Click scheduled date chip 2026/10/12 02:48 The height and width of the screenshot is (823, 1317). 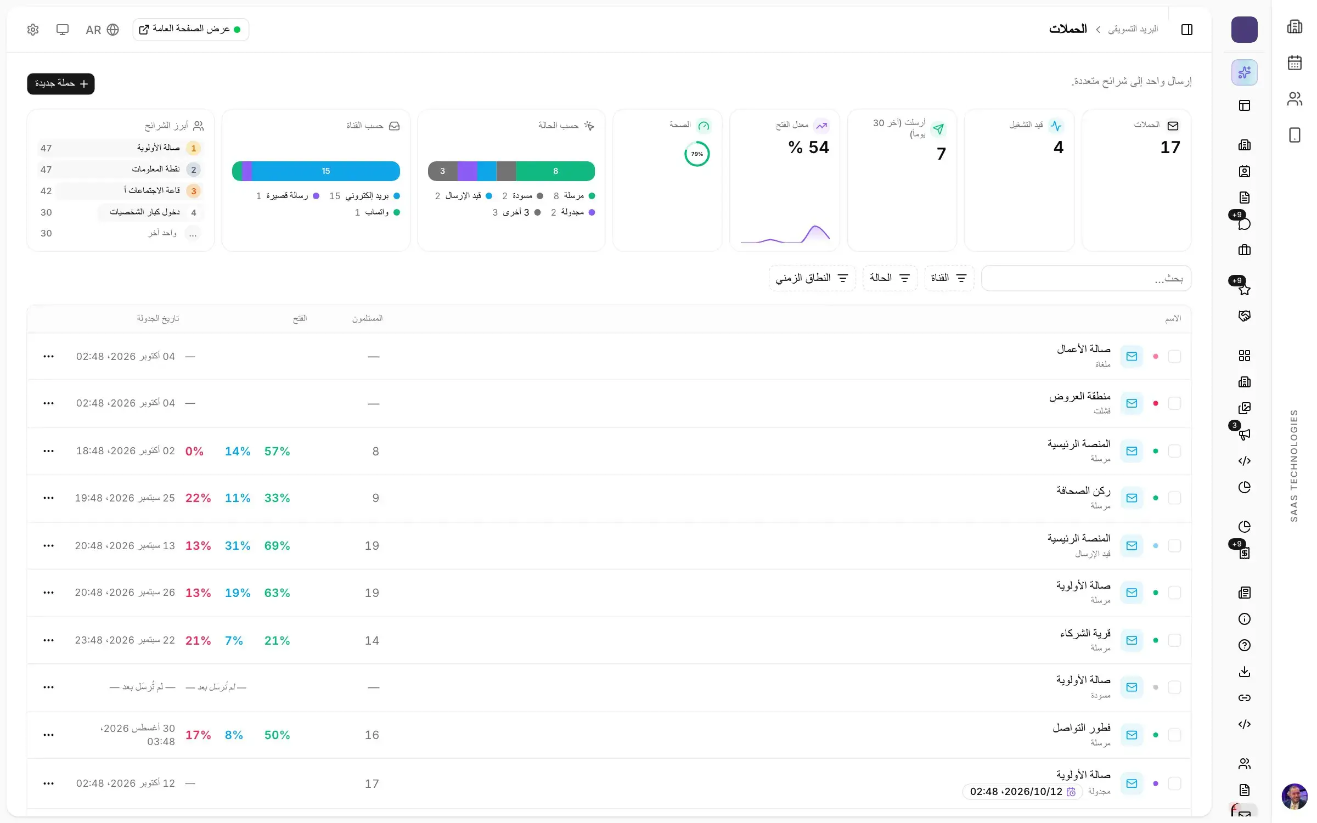coord(1022,792)
